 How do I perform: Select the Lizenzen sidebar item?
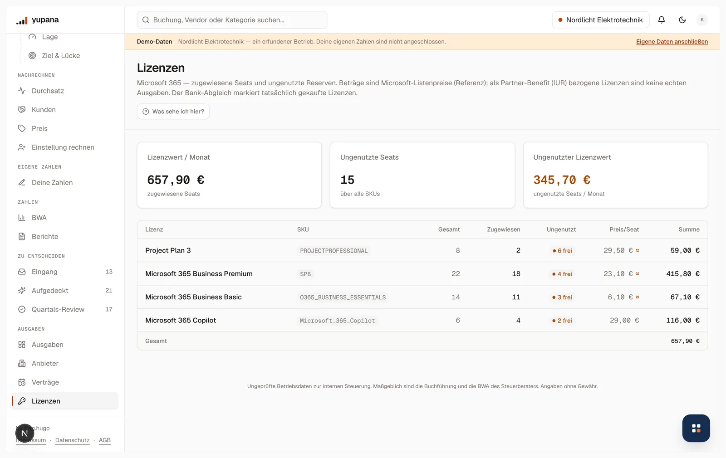(65, 401)
